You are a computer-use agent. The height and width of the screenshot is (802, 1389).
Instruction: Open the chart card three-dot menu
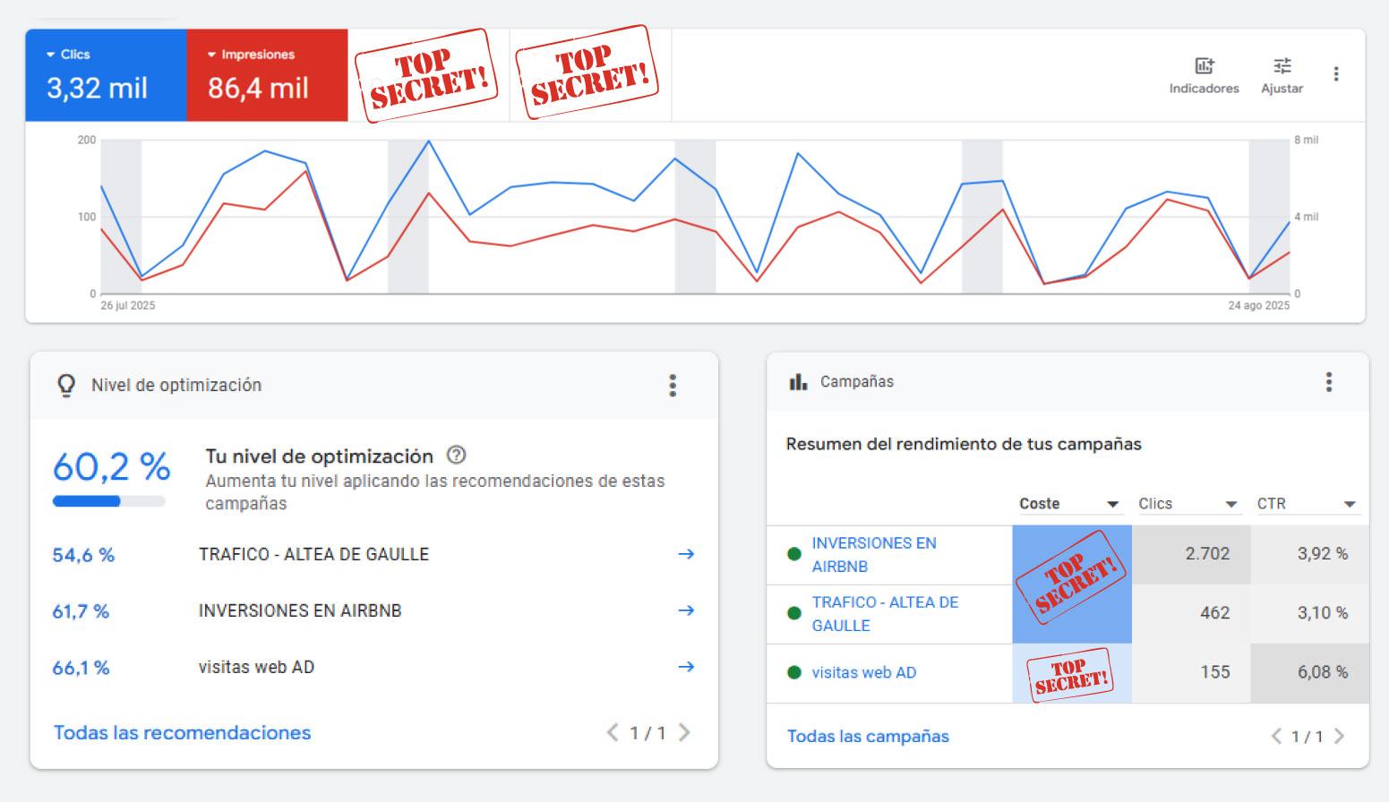pos(1335,74)
